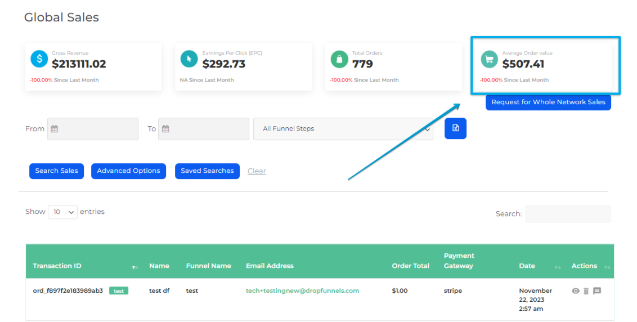The height and width of the screenshot is (322, 637).
Task: Open Advanced Options
Action: 128,171
